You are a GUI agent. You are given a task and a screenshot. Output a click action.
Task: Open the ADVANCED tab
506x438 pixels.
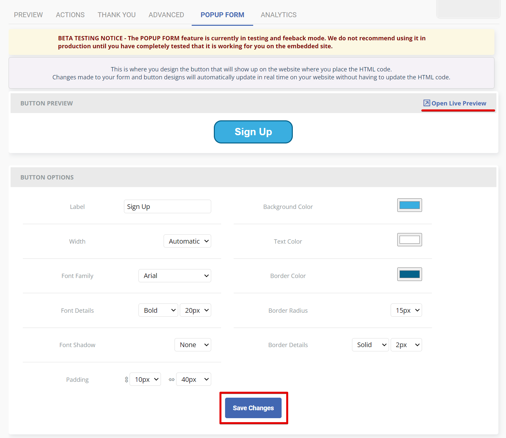(x=166, y=15)
